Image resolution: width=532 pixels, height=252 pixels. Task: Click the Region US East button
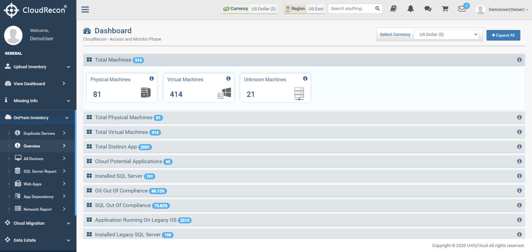[304, 9]
